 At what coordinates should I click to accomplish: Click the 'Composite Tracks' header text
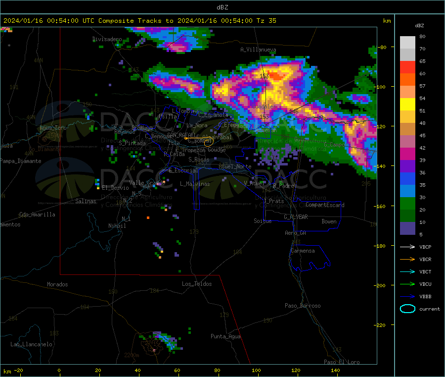(x=130, y=21)
